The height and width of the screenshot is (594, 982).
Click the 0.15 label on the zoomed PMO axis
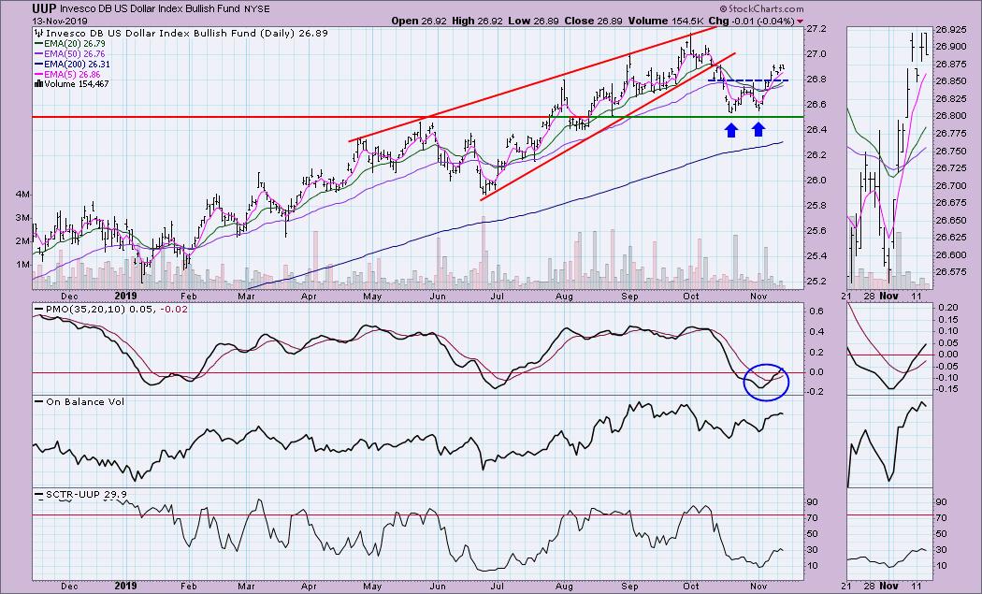949,319
